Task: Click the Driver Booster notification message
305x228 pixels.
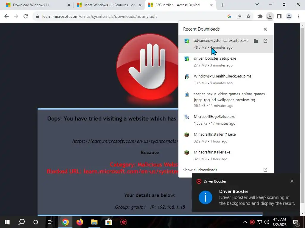Action: pyautogui.click(x=257, y=200)
